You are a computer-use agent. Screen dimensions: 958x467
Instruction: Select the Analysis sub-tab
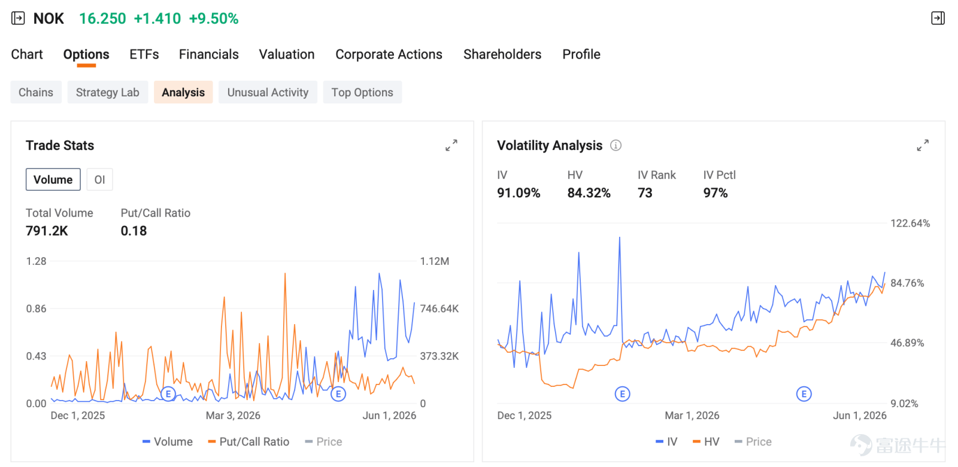tap(183, 93)
